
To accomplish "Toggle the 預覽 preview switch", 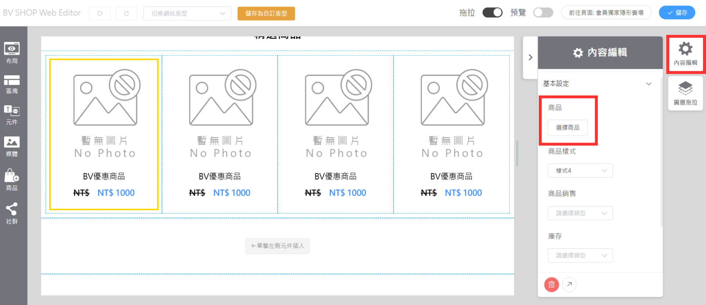I will [543, 12].
